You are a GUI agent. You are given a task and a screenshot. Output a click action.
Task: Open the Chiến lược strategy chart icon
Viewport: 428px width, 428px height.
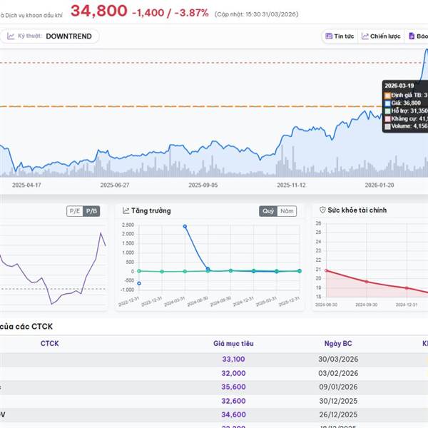(x=365, y=36)
